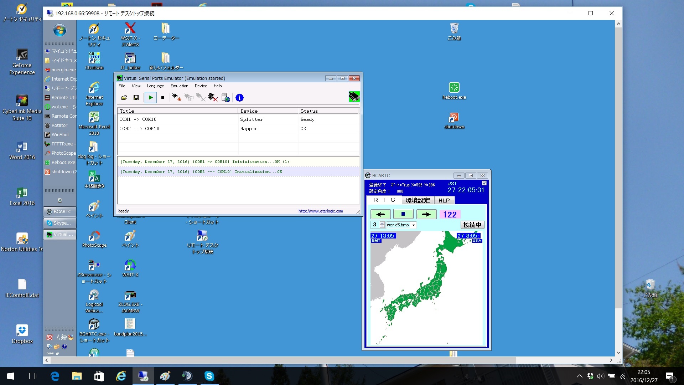The width and height of the screenshot is (684, 385).
Task: Click the save configuration floppy icon
Action: (136, 98)
